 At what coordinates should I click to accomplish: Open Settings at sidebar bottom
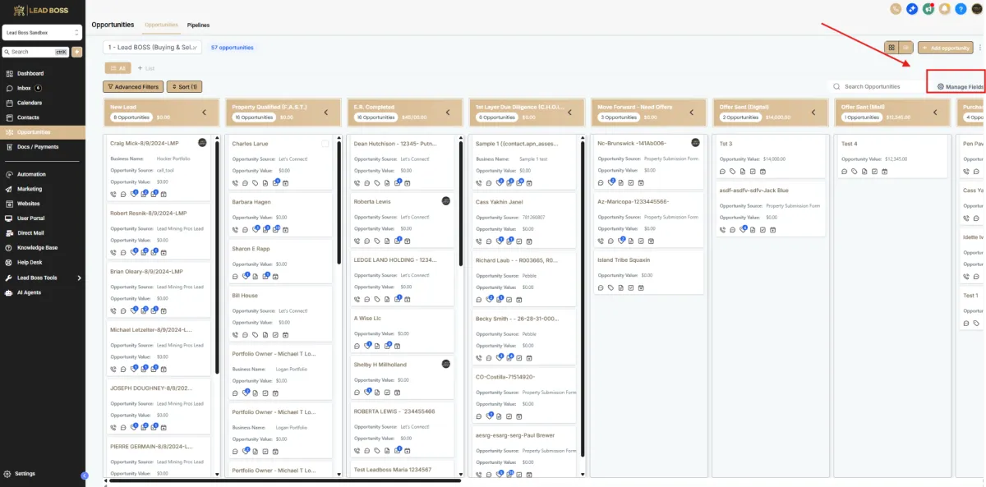[x=25, y=474]
